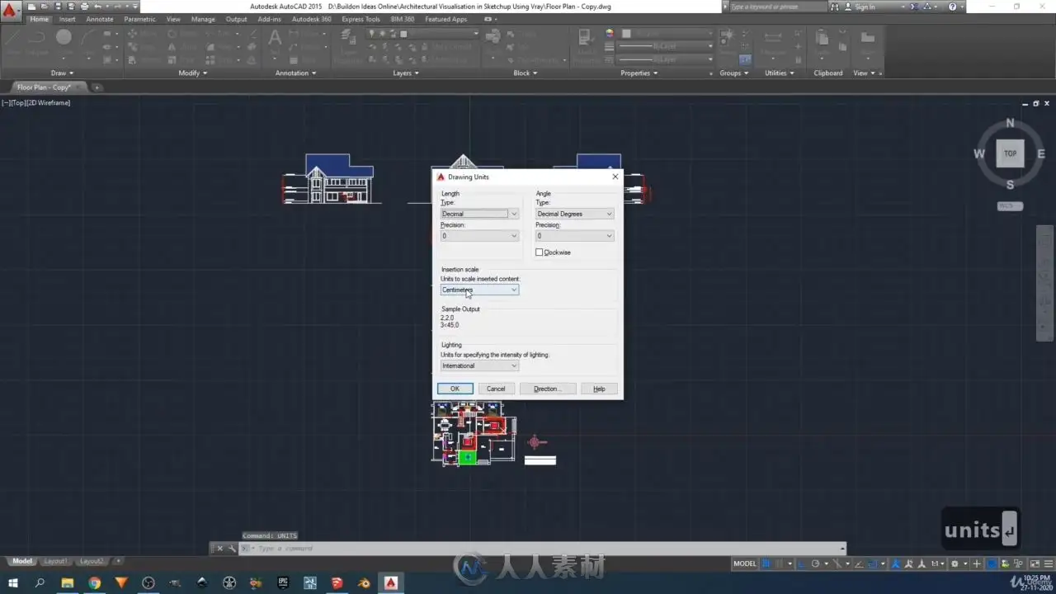Screen dimensions: 1056x594
Task: Click the Plot printer icon in quick access toolbar
Action: (x=83, y=7)
